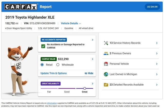Click the '2 Previous Owners' text
164x108 pixels.
[x=120, y=53]
